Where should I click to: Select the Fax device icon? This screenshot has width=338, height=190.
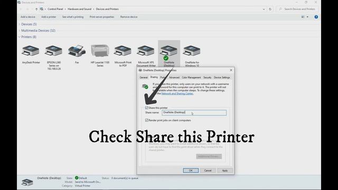point(77,51)
